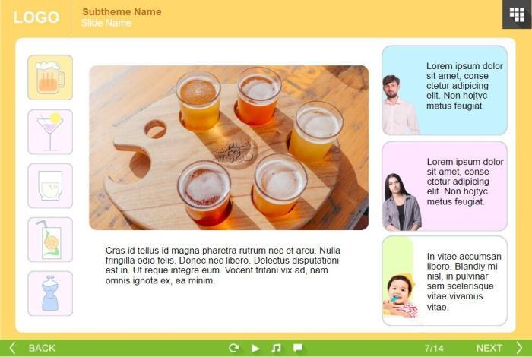Go to the next slide

point(489,348)
